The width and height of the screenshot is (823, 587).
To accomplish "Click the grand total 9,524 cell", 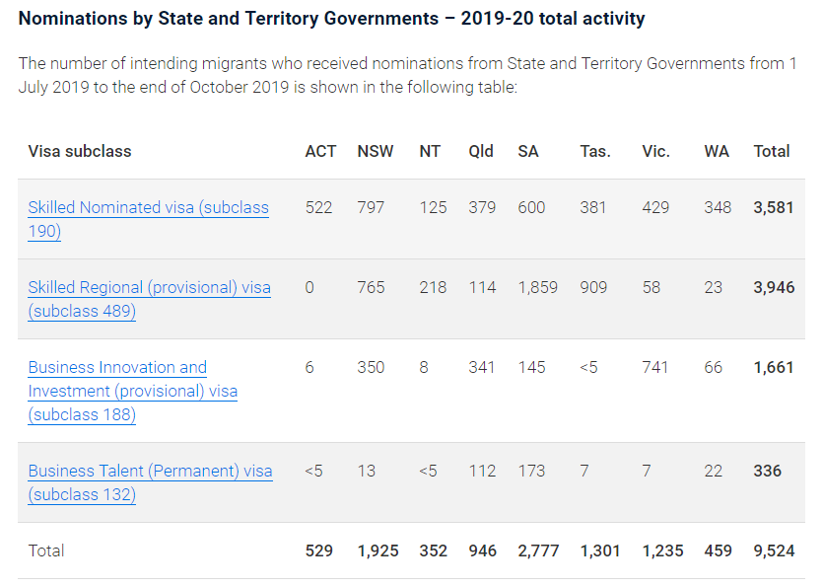I will coord(774,550).
